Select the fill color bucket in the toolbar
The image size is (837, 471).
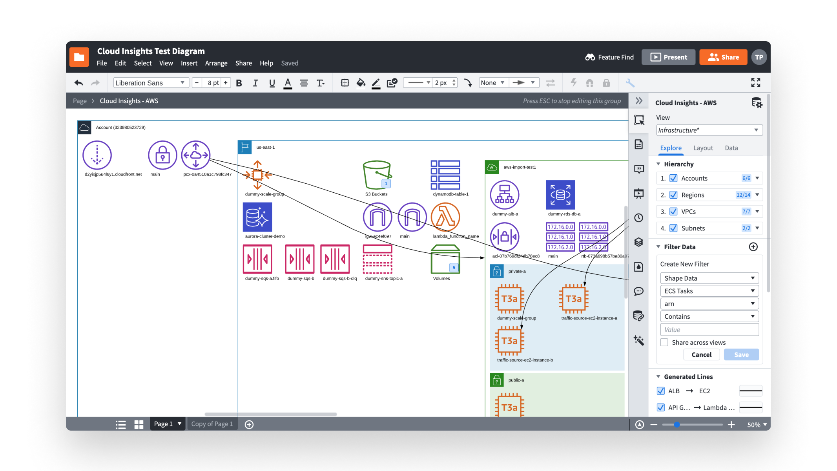(361, 83)
